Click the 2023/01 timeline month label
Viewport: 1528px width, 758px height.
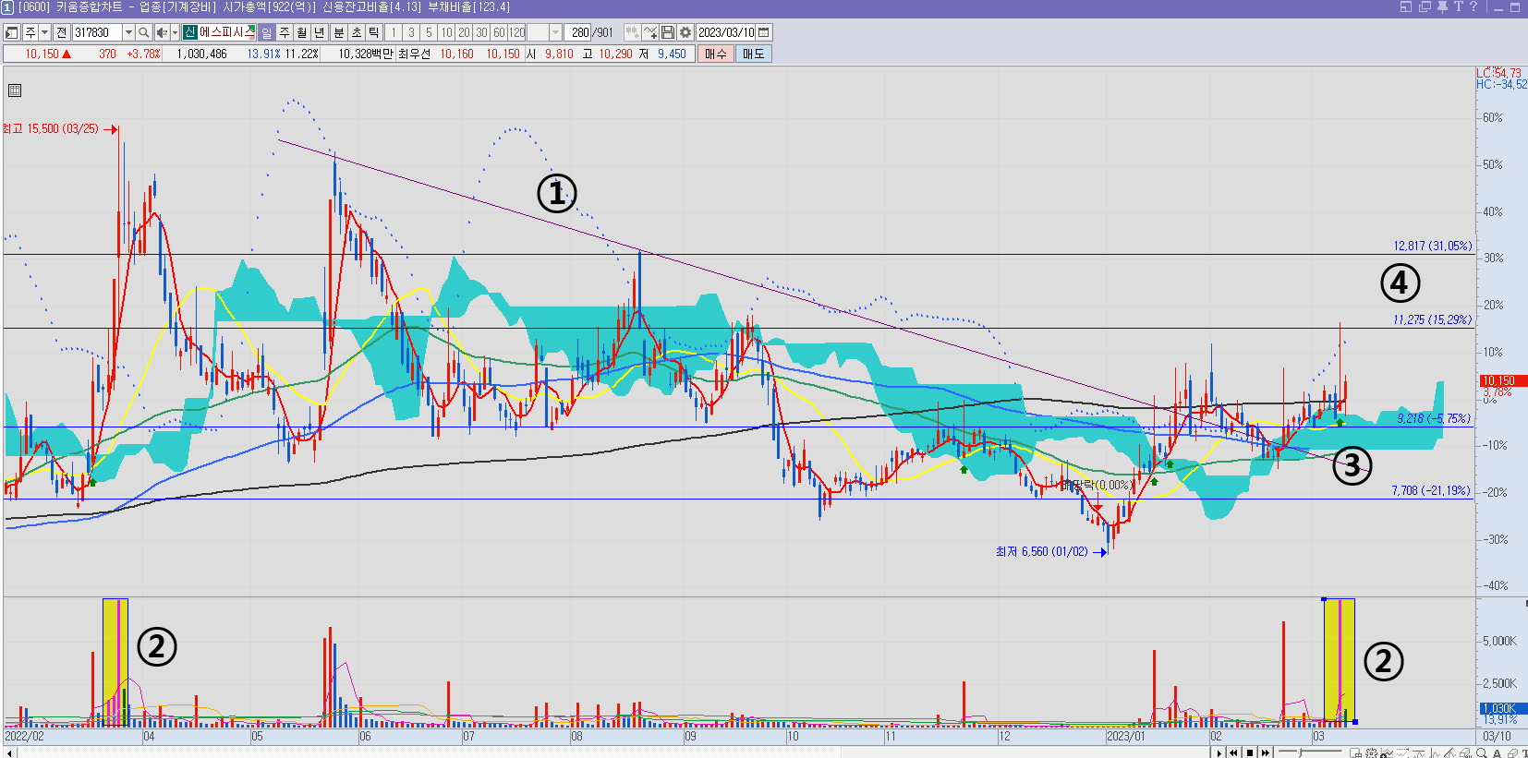coord(1126,736)
